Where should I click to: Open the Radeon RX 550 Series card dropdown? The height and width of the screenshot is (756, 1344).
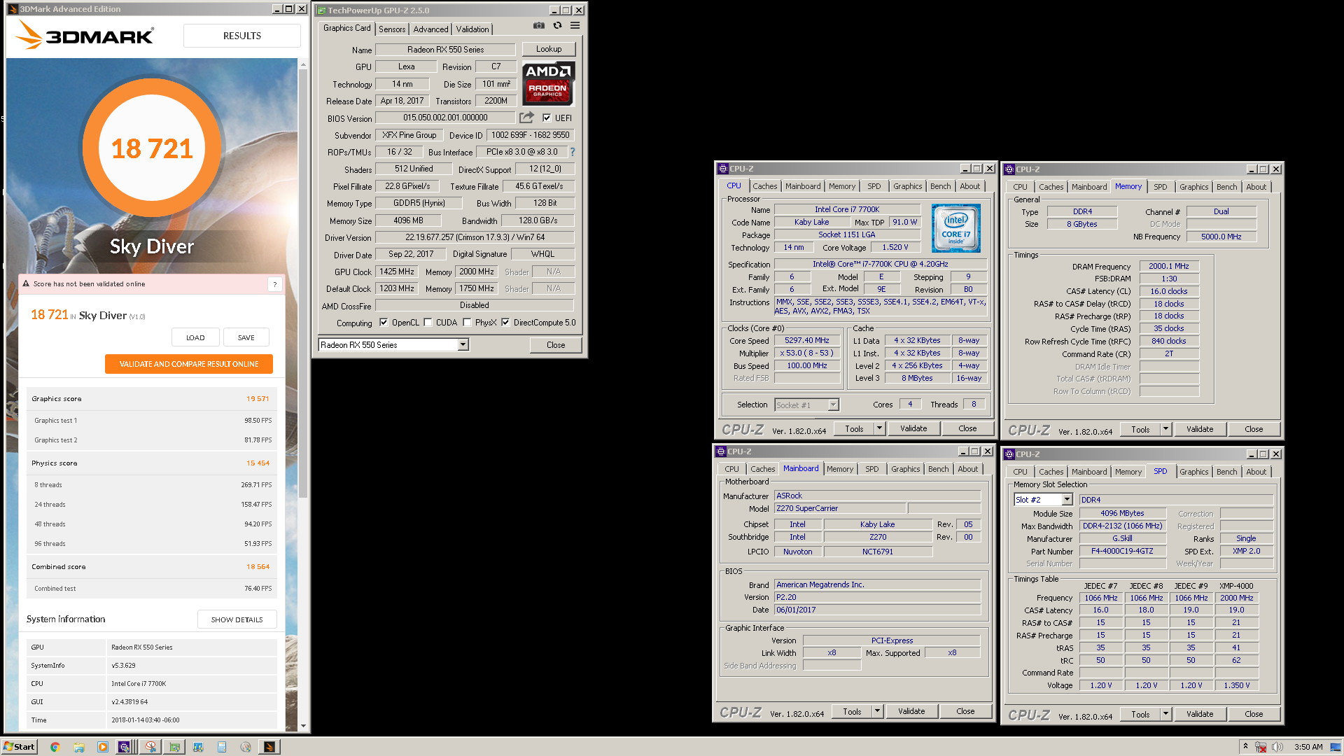pos(463,344)
